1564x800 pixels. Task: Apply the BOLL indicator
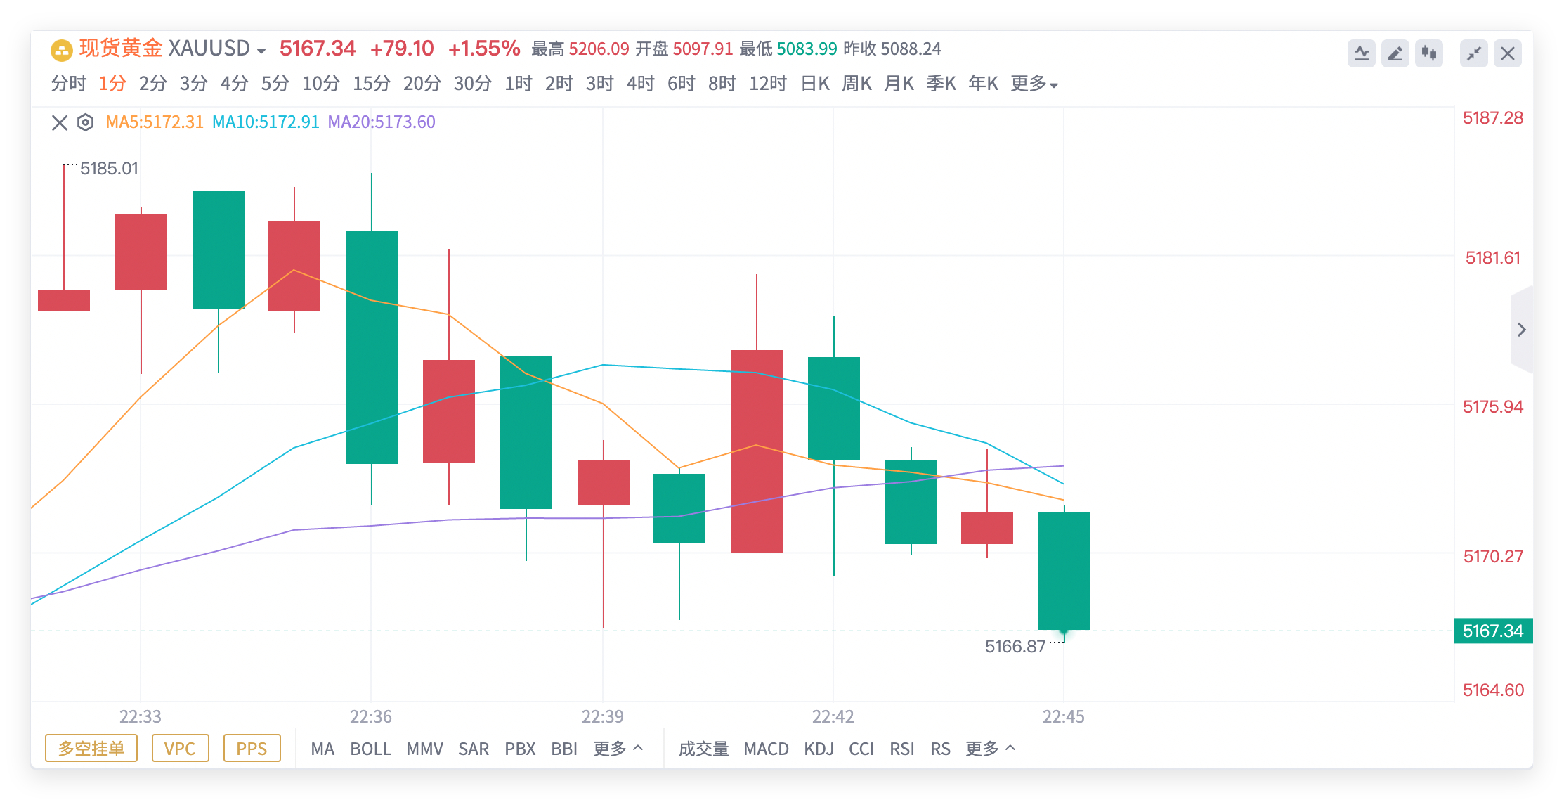point(372,749)
